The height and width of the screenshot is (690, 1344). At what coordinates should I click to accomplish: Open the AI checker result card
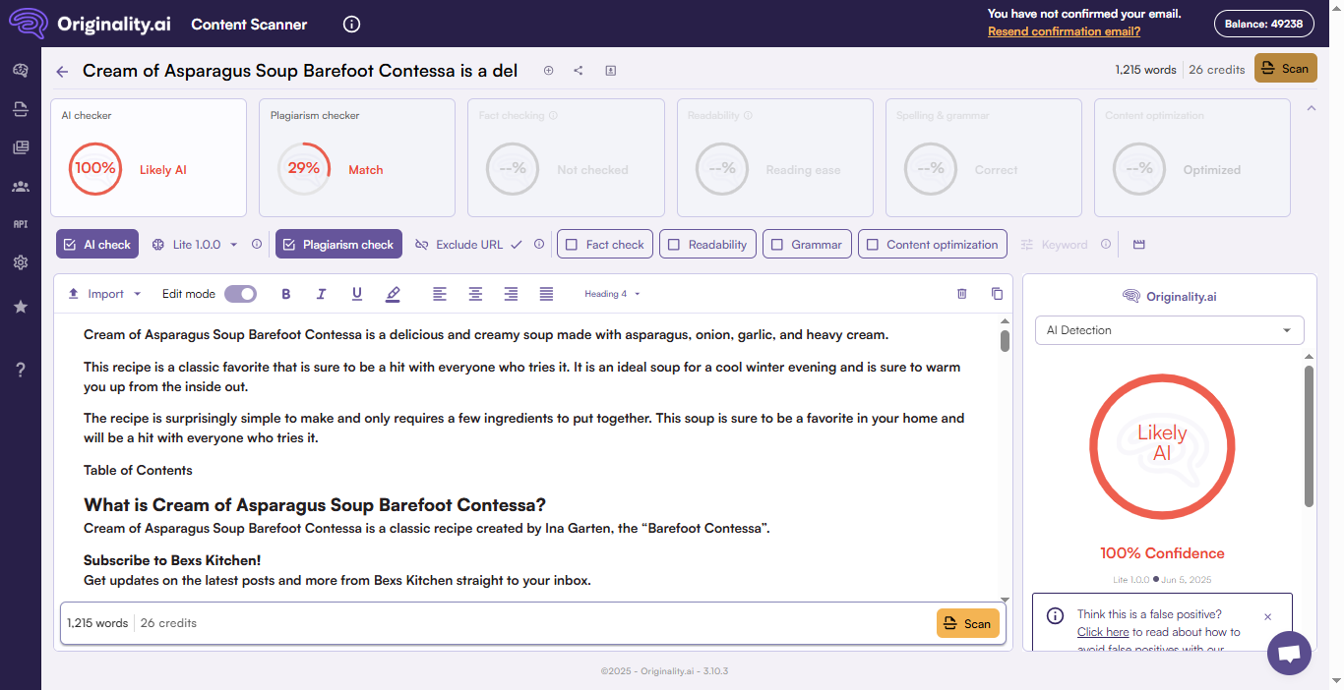pyautogui.click(x=149, y=157)
